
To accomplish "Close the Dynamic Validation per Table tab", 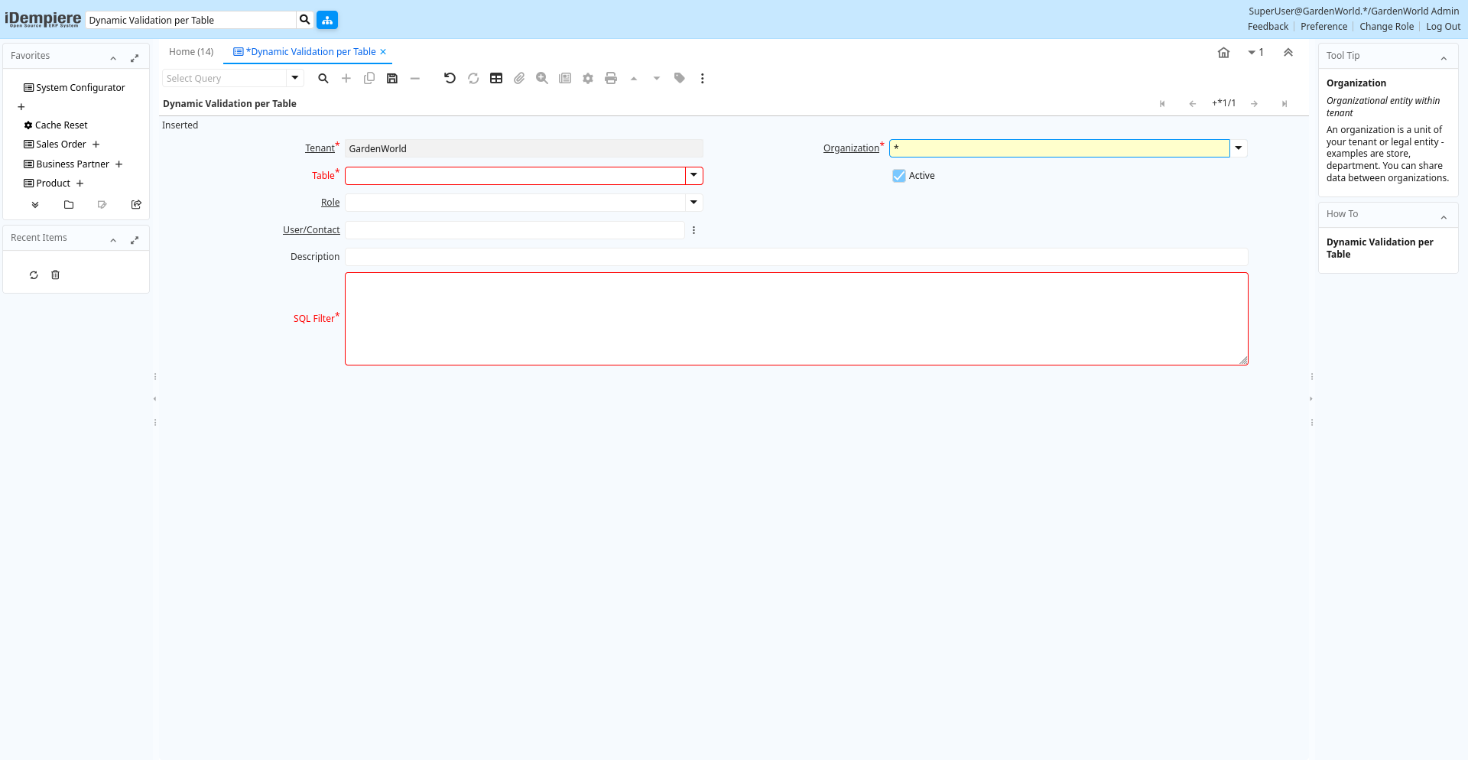I will click(384, 52).
